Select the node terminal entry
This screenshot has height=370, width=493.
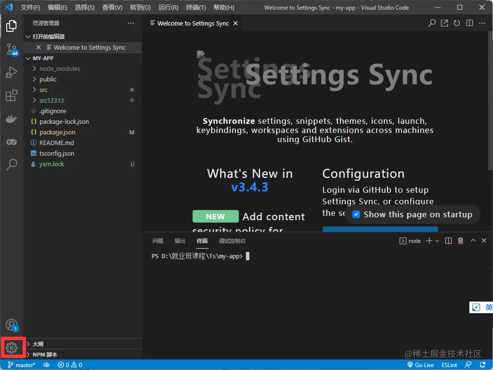tap(410, 241)
